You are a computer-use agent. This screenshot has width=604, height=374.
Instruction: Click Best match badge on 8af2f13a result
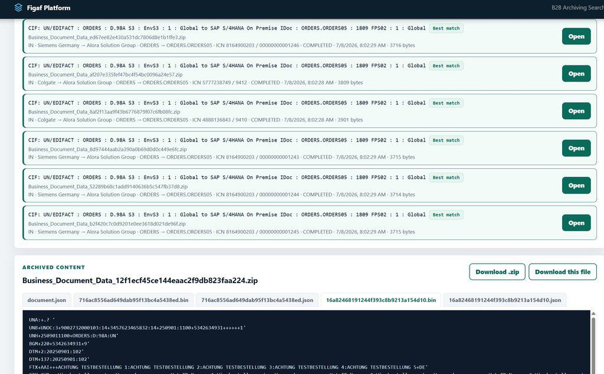click(446, 103)
